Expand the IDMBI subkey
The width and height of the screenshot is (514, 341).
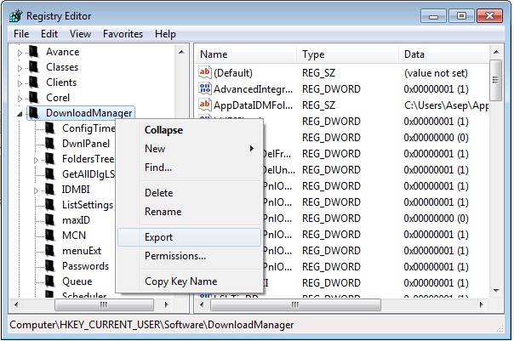pyautogui.click(x=36, y=190)
